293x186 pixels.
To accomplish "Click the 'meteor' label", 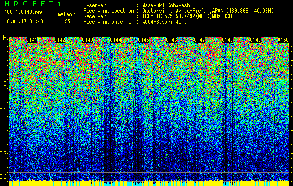I will (66, 14).
